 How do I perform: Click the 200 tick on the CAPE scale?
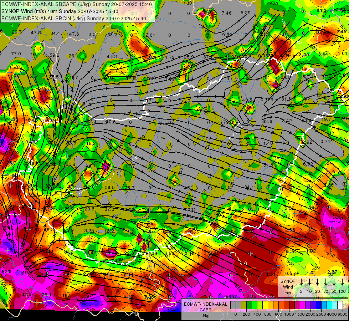tap(246, 314)
